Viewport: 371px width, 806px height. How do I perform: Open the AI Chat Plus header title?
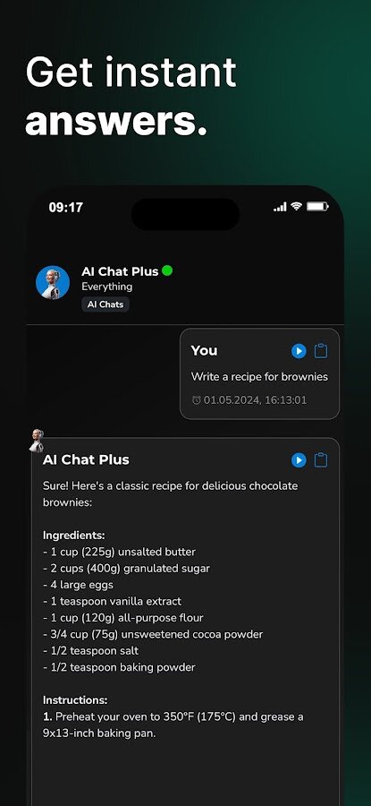(x=120, y=271)
